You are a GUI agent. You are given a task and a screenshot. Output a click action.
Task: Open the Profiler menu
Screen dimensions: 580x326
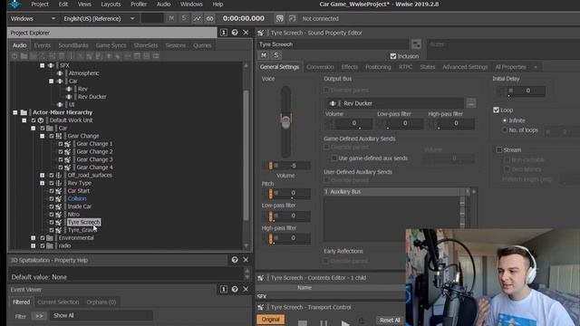[x=139, y=5]
